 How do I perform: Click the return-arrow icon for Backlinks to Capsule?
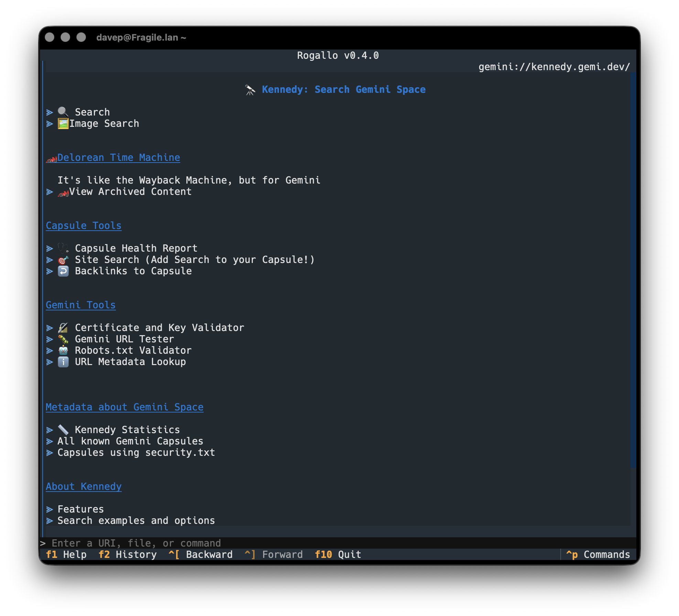63,271
